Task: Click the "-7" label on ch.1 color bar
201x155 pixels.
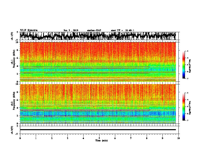Action: point(187,79)
